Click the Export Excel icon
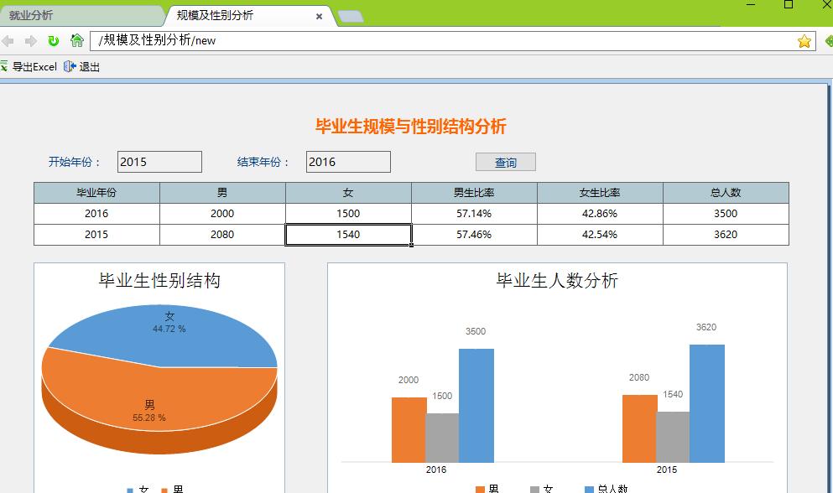The height and width of the screenshot is (493, 833). coord(7,66)
